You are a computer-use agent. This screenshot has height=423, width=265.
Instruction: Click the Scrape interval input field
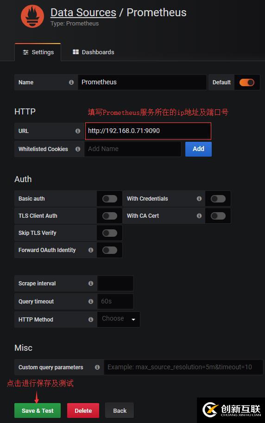pyautogui.click(x=115, y=283)
